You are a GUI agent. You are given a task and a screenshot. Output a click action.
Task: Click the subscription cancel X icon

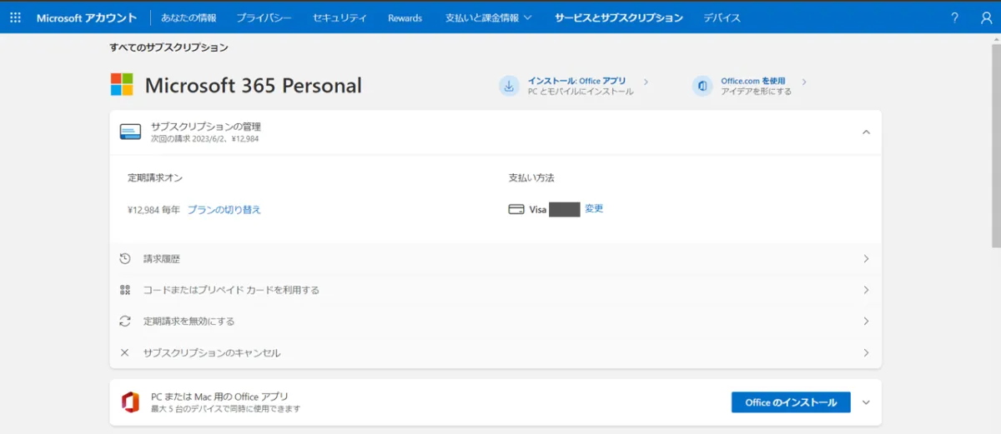[125, 353]
